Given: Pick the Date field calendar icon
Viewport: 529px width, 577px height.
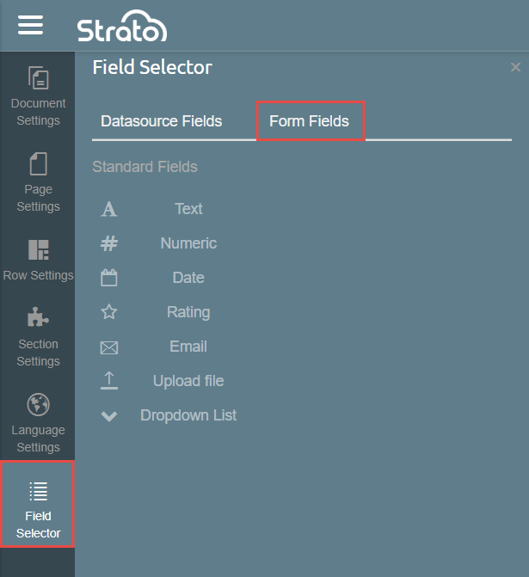Looking at the screenshot, I should coord(109,278).
